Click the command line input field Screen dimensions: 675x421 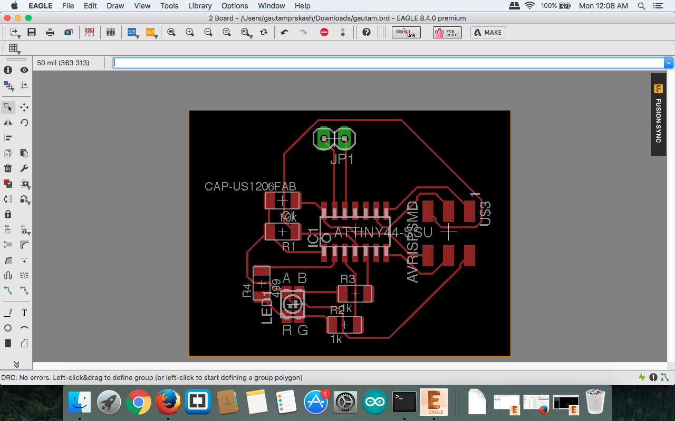click(x=389, y=63)
